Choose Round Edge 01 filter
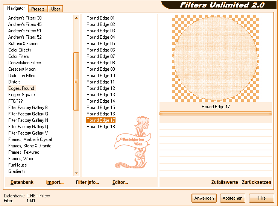Screen dimensions: 278x206 point(100,18)
